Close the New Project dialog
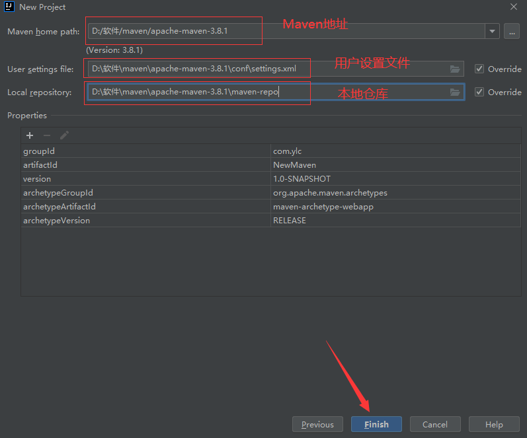527x438 pixels. [514, 7]
